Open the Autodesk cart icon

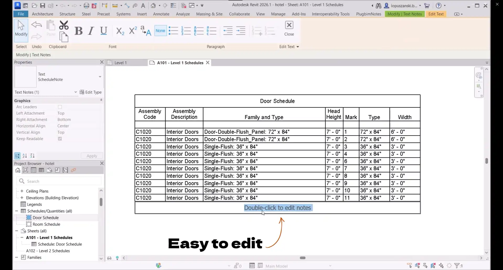coord(427,5)
